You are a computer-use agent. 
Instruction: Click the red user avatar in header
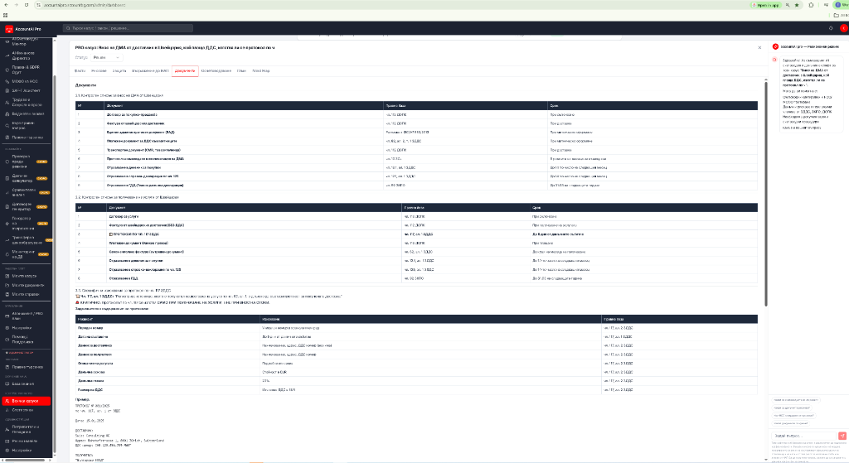pos(843,28)
